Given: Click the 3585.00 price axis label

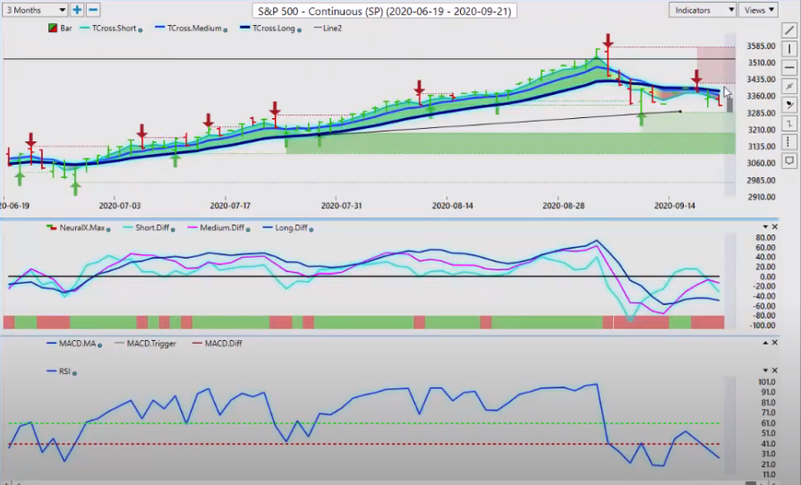Looking at the screenshot, I should click(761, 46).
